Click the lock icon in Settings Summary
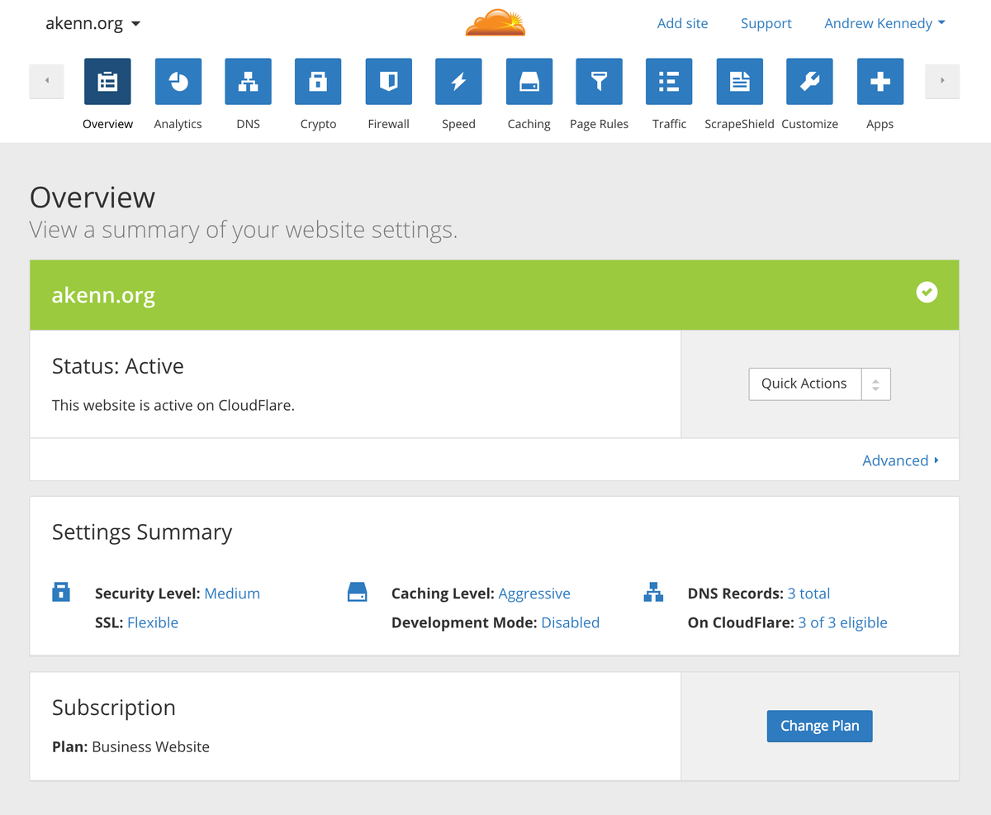Image resolution: width=991 pixels, height=815 pixels. point(61,592)
